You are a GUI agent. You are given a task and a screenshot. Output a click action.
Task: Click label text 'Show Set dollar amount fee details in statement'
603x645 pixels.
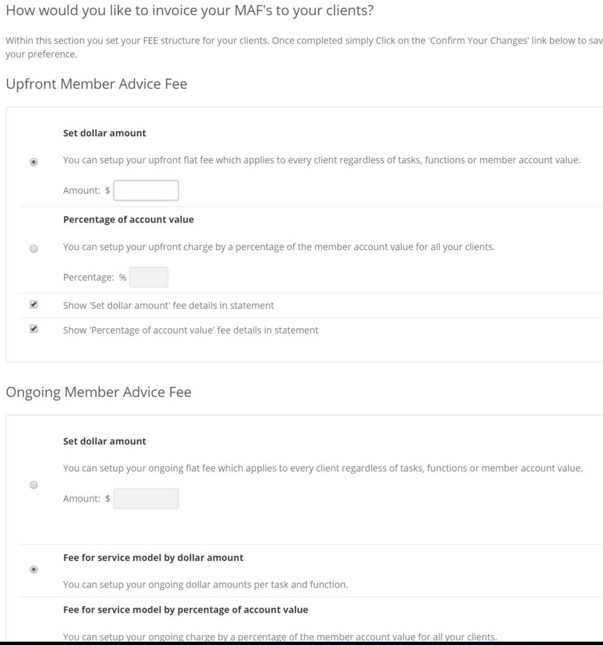pos(168,306)
